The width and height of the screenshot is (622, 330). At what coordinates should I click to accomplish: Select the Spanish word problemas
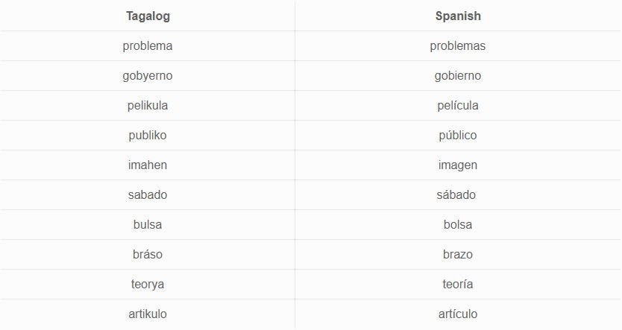[458, 46]
